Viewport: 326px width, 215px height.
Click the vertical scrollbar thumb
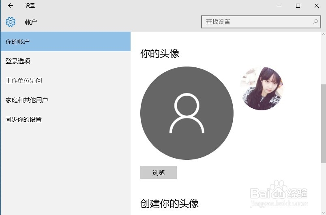(323, 123)
